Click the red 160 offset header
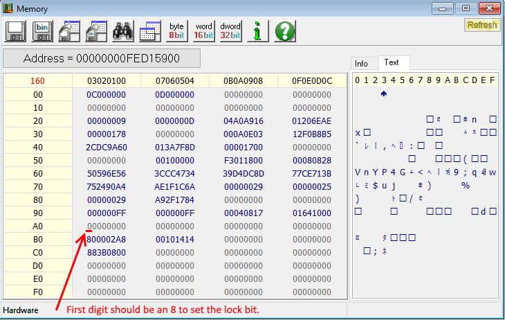Screen dimensions: 505x320 click(38, 81)
